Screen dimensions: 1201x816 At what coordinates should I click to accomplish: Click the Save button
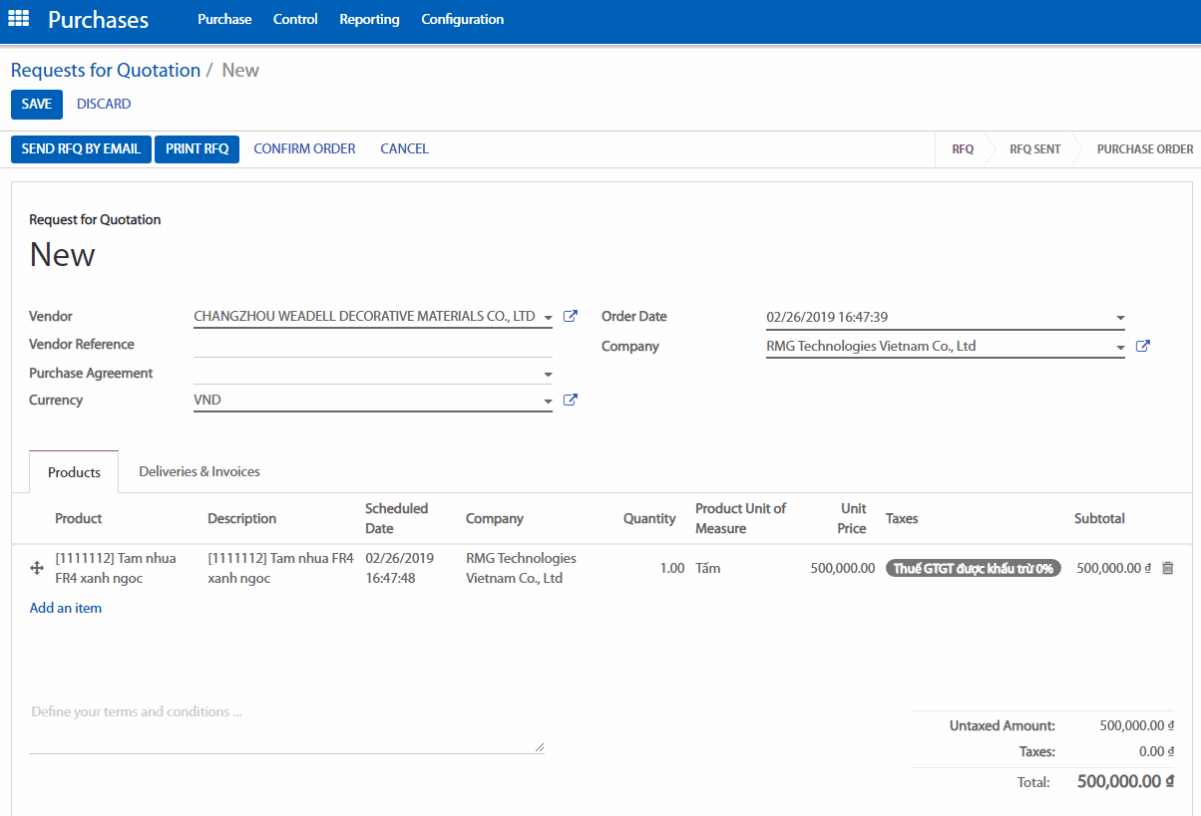click(37, 104)
